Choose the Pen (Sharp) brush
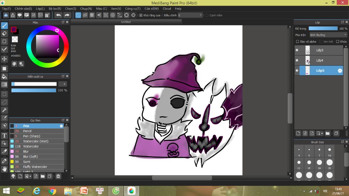 [x=37, y=136]
